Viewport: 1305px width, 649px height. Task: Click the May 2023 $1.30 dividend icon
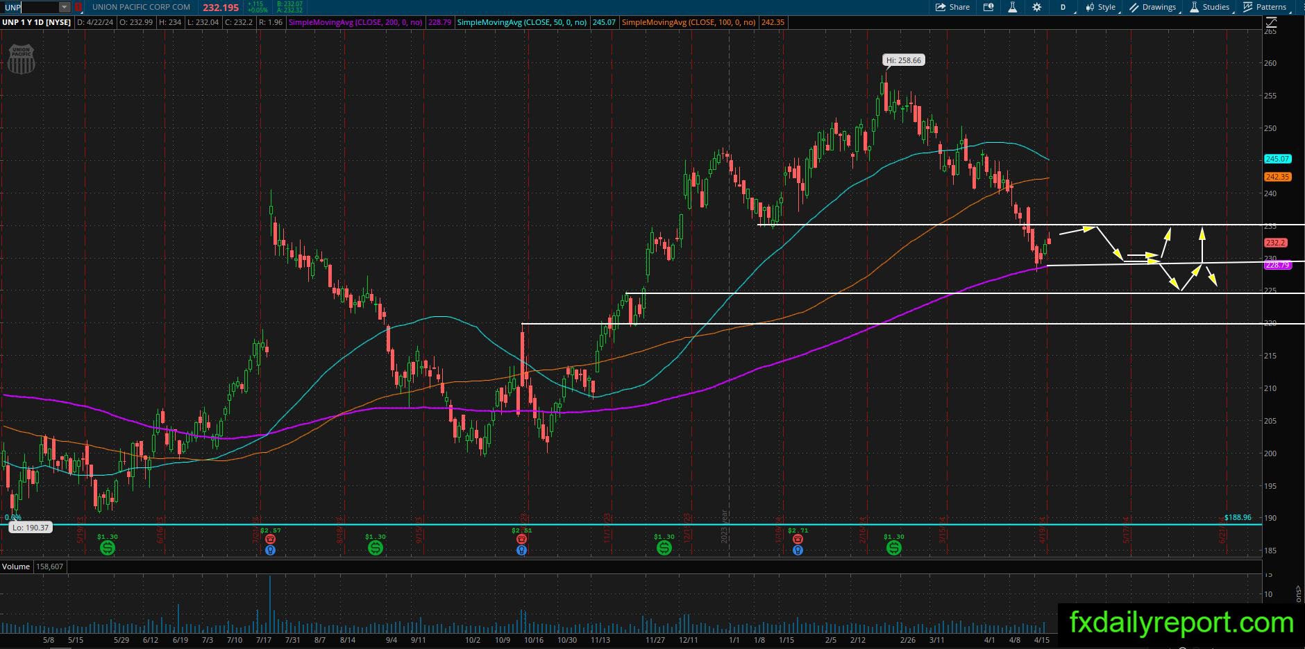point(108,548)
